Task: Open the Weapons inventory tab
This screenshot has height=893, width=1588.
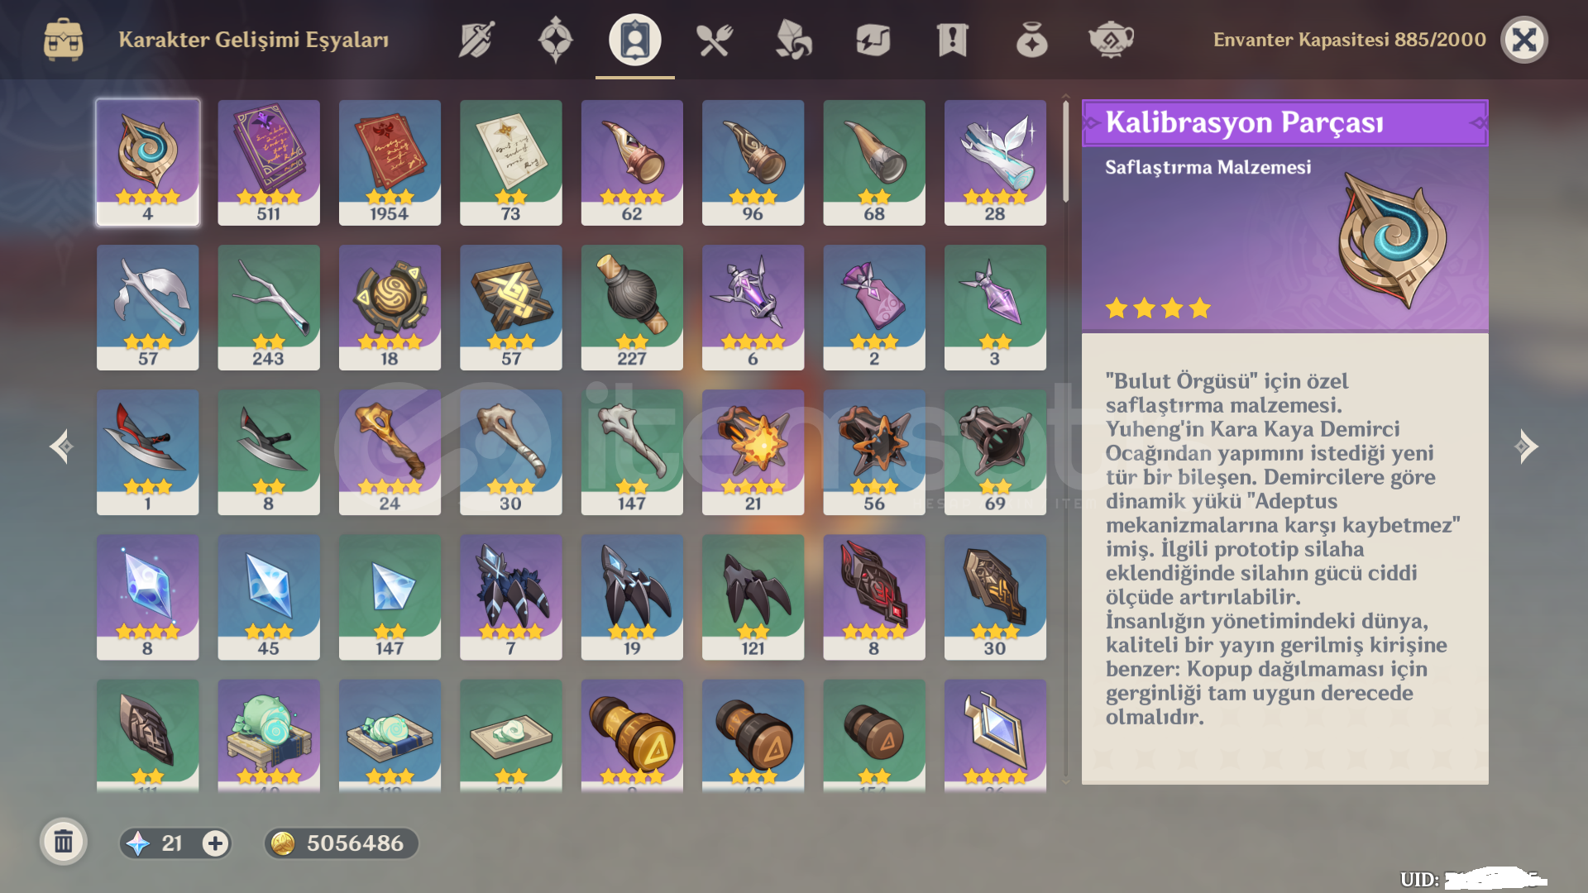Action: pyautogui.click(x=476, y=40)
